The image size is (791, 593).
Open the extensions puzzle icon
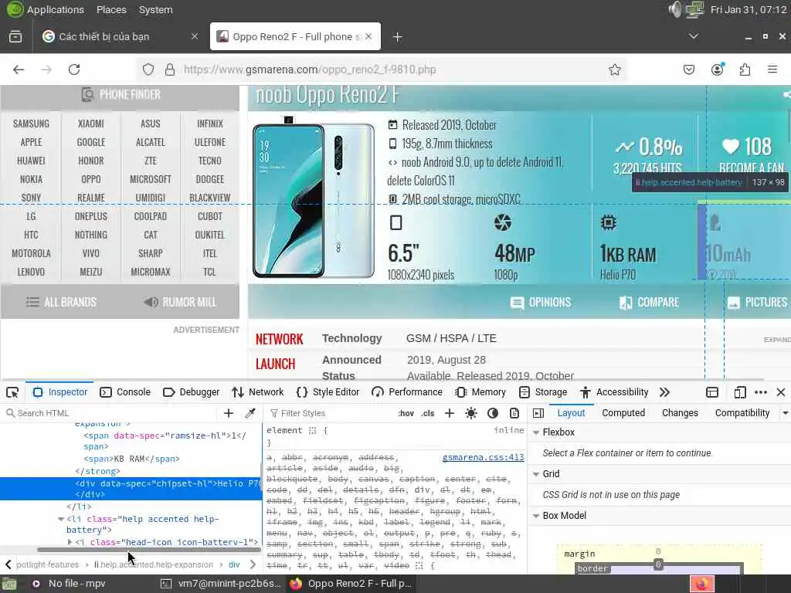(745, 69)
